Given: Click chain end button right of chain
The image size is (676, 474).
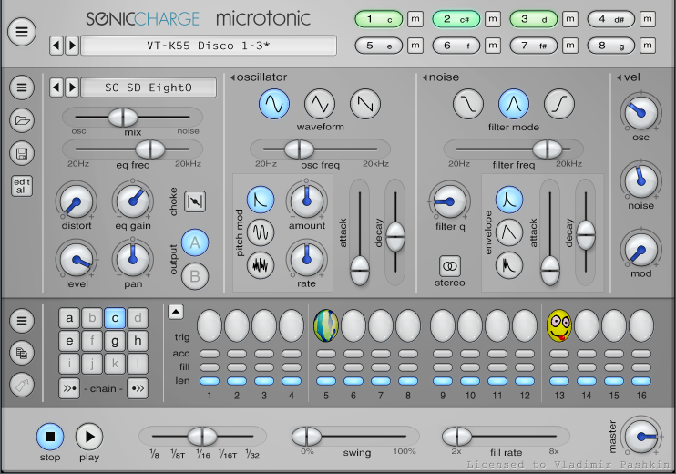Looking at the screenshot, I should click(138, 388).
